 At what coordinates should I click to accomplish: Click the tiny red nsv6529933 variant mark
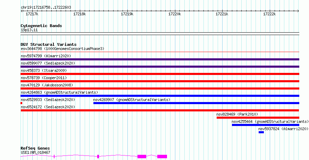[22, 103]
